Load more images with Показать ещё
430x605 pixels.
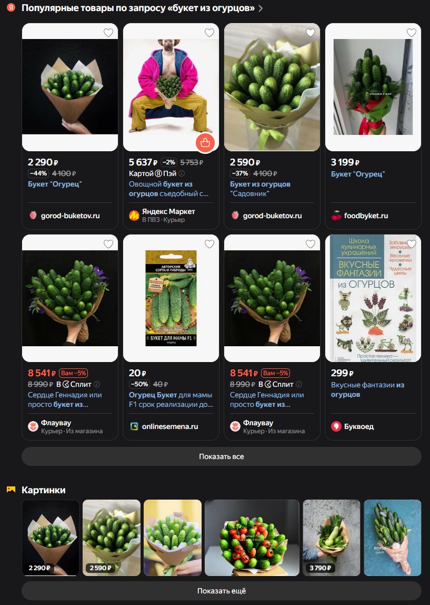[221, 591]
